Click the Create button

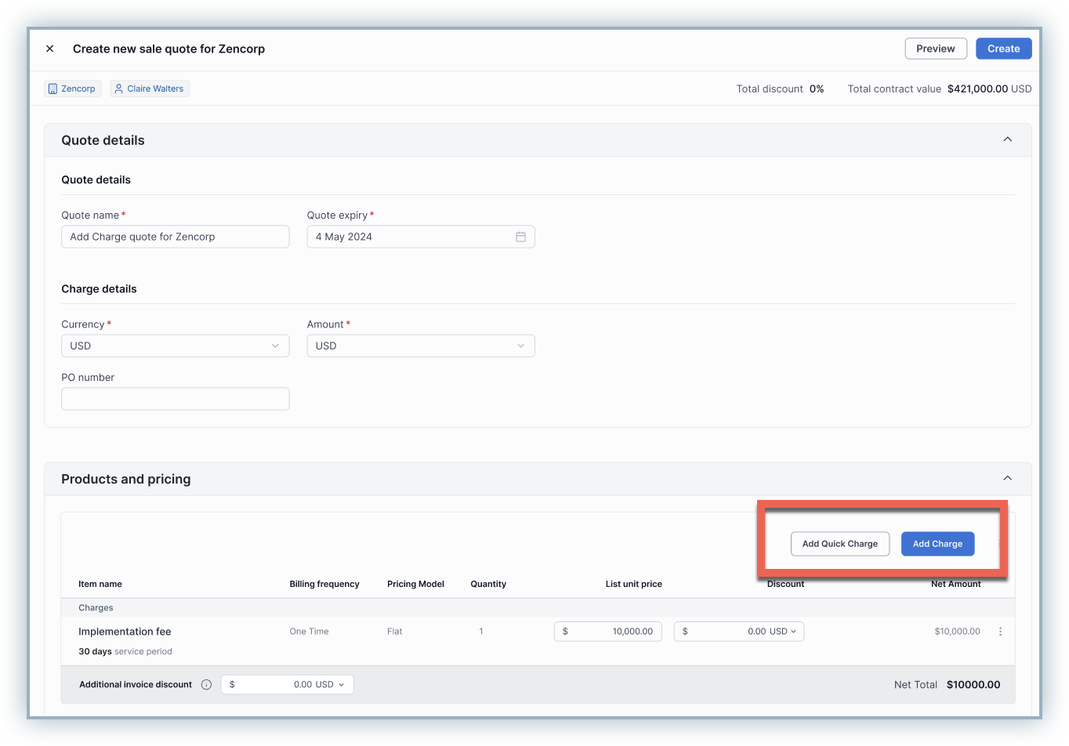tap(1003, 49)
